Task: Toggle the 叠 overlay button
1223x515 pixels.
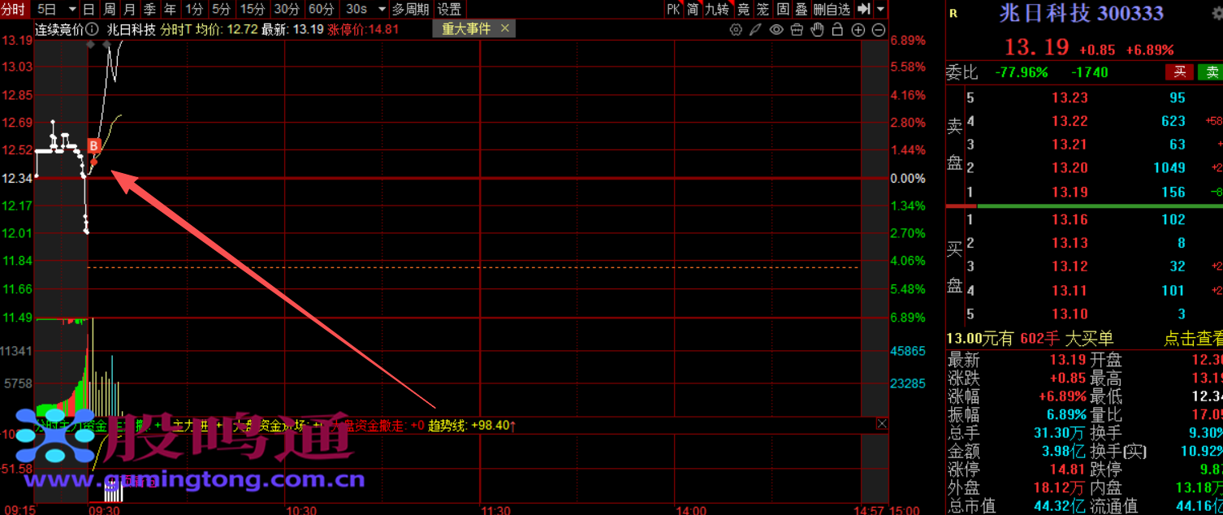Action: [x=802, y=10]
